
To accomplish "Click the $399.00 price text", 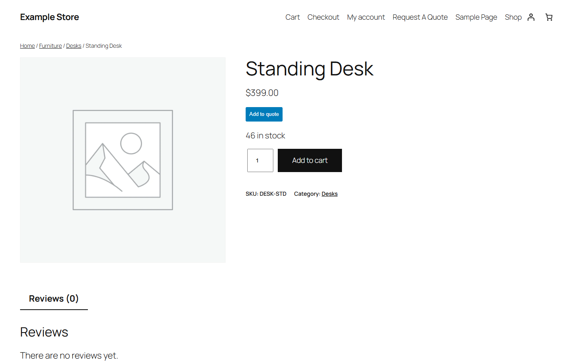I will coord(262,93).
